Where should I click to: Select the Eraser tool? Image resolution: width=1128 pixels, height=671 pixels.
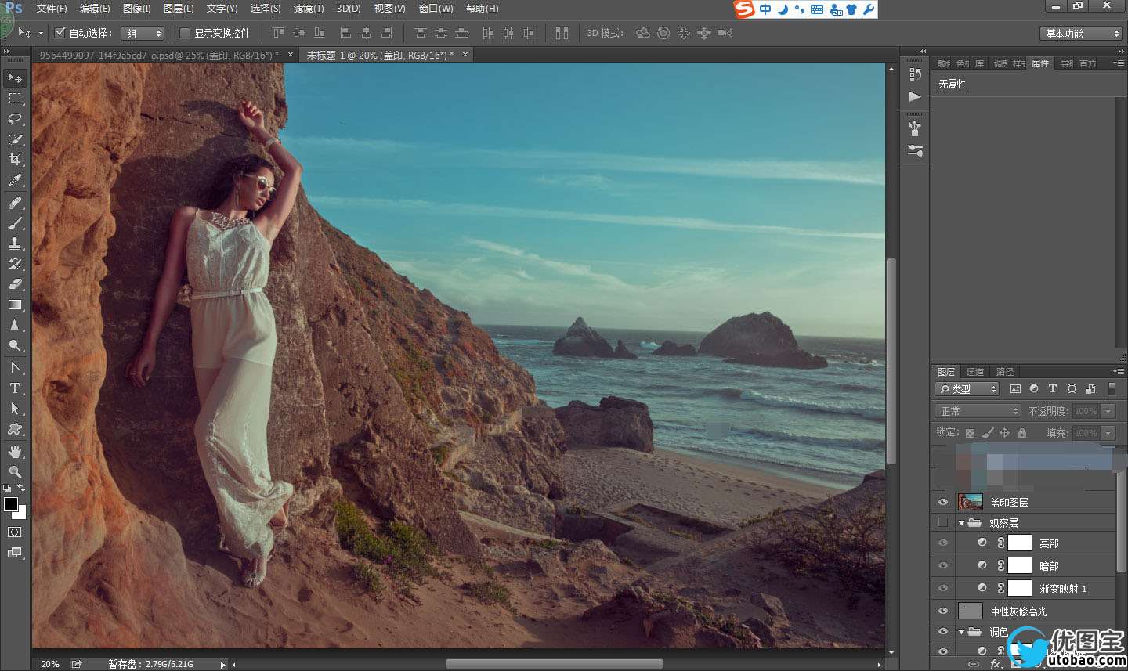tap(15, 284)
